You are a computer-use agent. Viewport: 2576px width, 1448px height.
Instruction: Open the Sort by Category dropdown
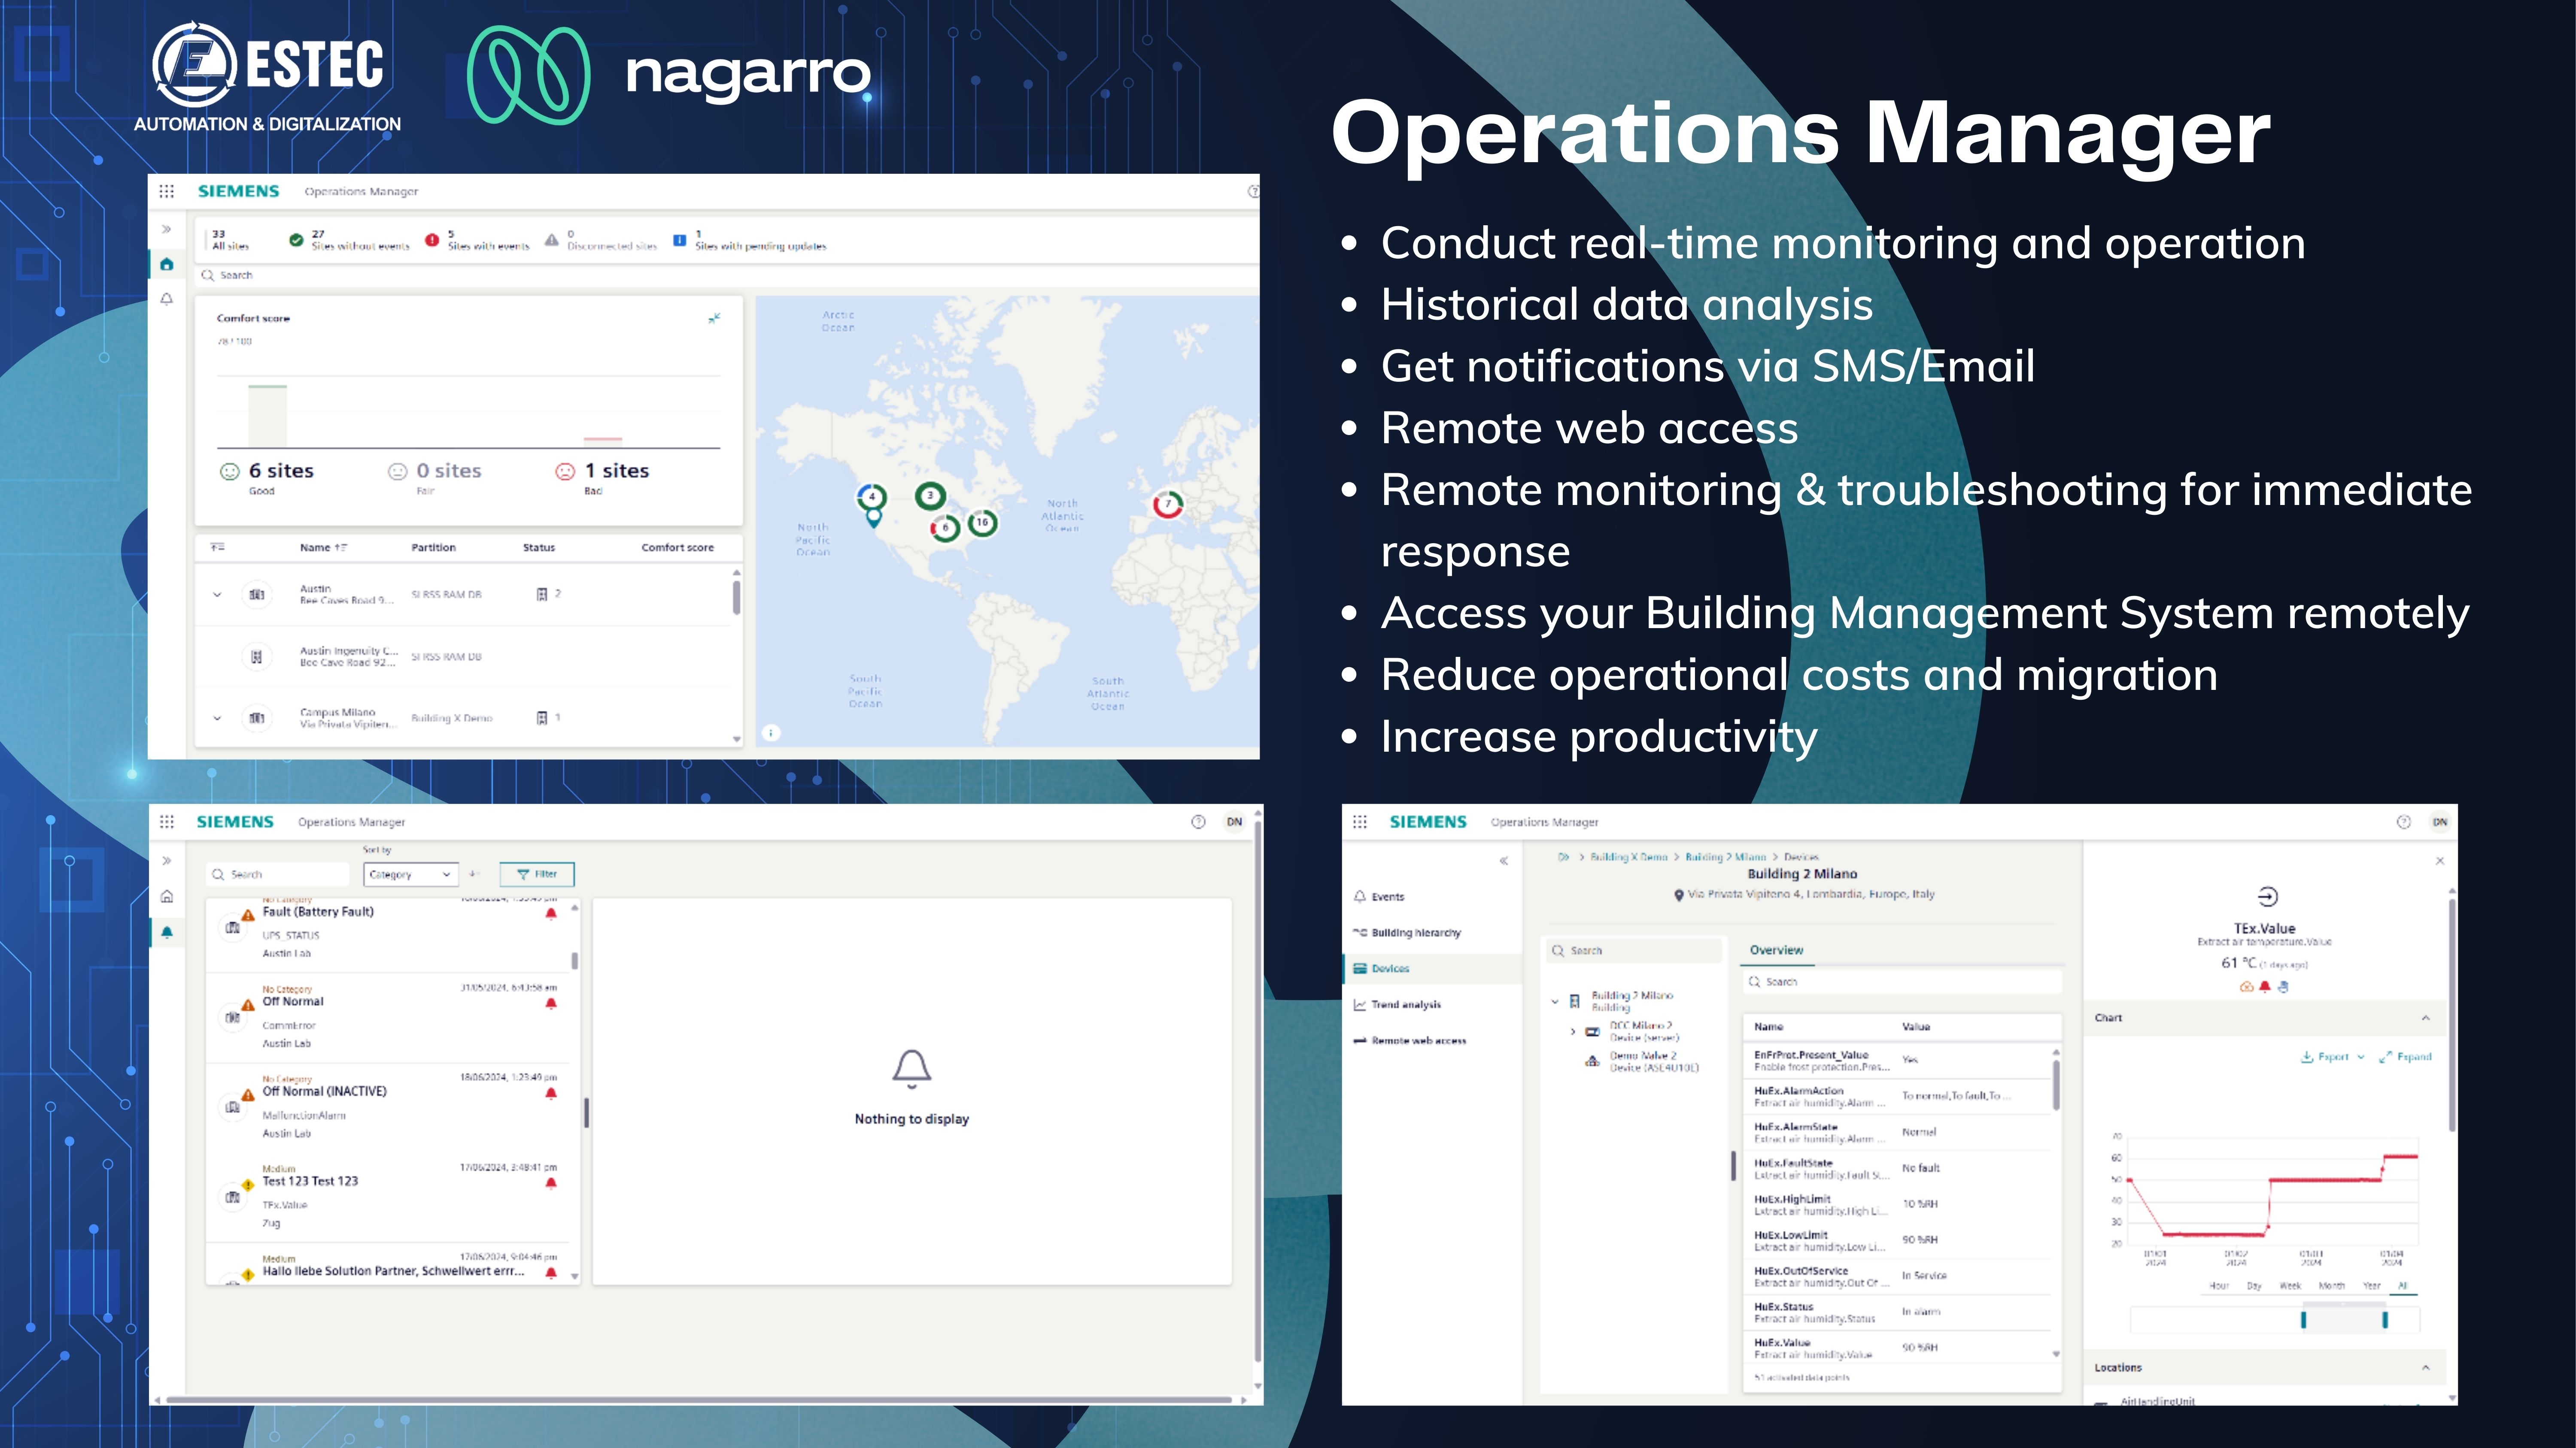click(411, 874)
